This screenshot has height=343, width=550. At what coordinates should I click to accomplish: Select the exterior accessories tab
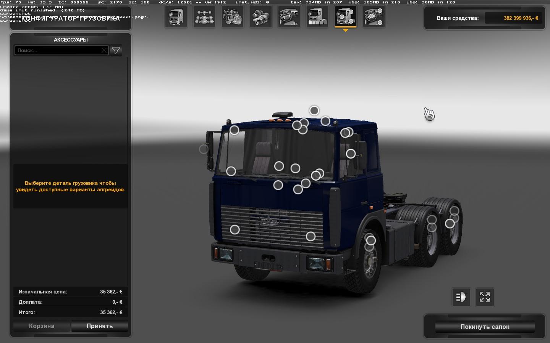coord(346,17)
